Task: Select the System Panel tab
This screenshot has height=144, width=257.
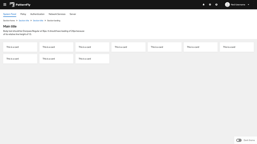Action: [x=10, y=14]
